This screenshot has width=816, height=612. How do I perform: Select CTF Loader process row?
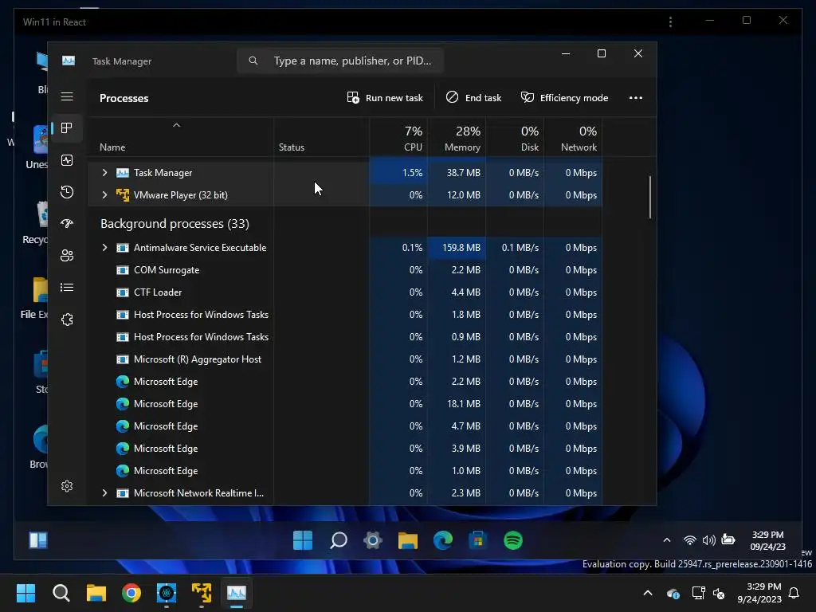tap(345, 292)
